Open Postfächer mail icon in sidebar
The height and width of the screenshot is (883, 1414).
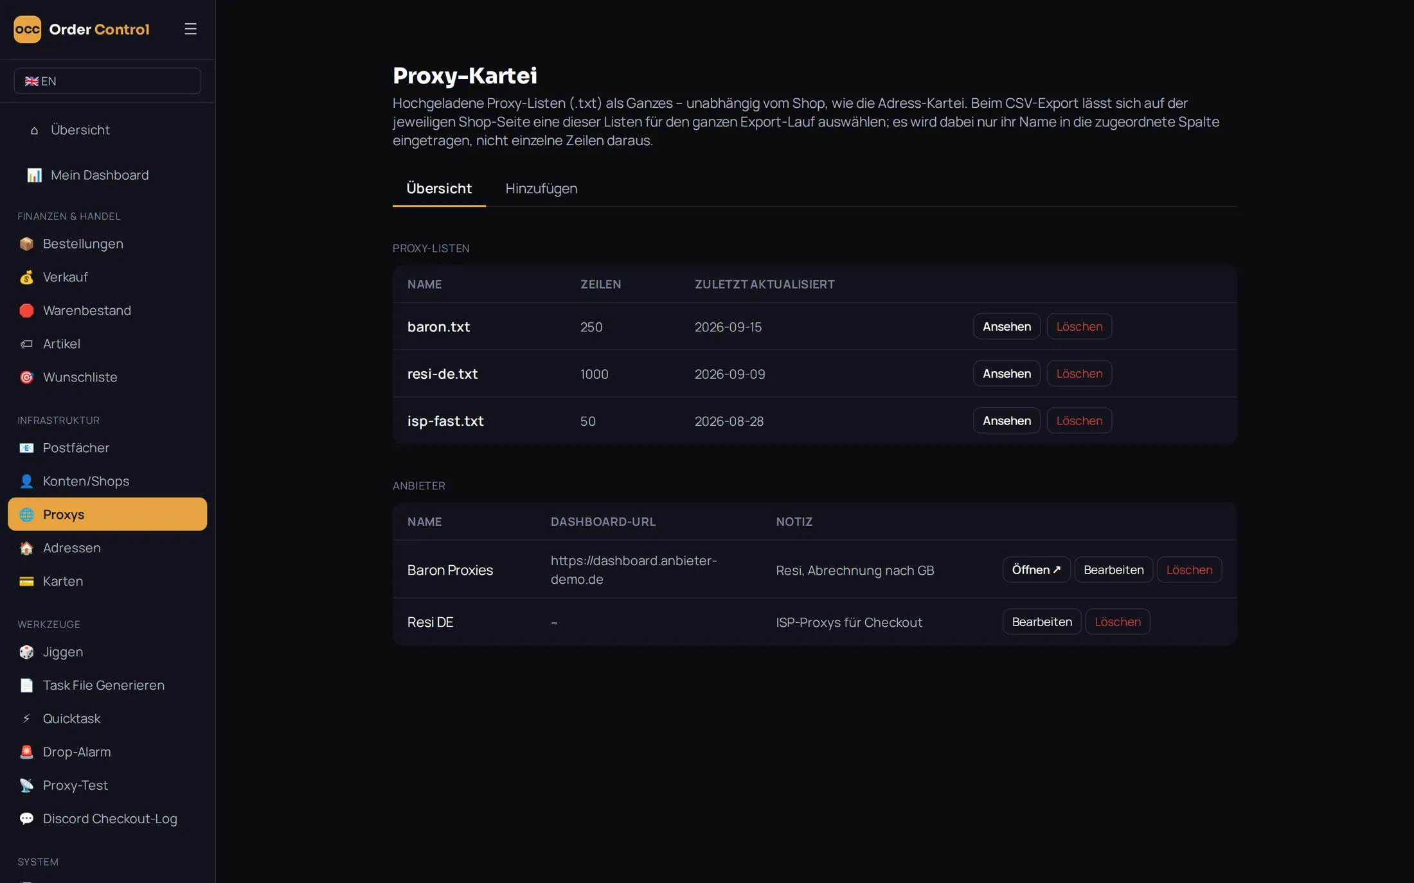coord(26,448)
